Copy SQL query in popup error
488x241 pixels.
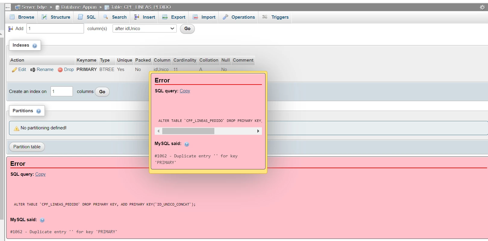click(185, 91)
